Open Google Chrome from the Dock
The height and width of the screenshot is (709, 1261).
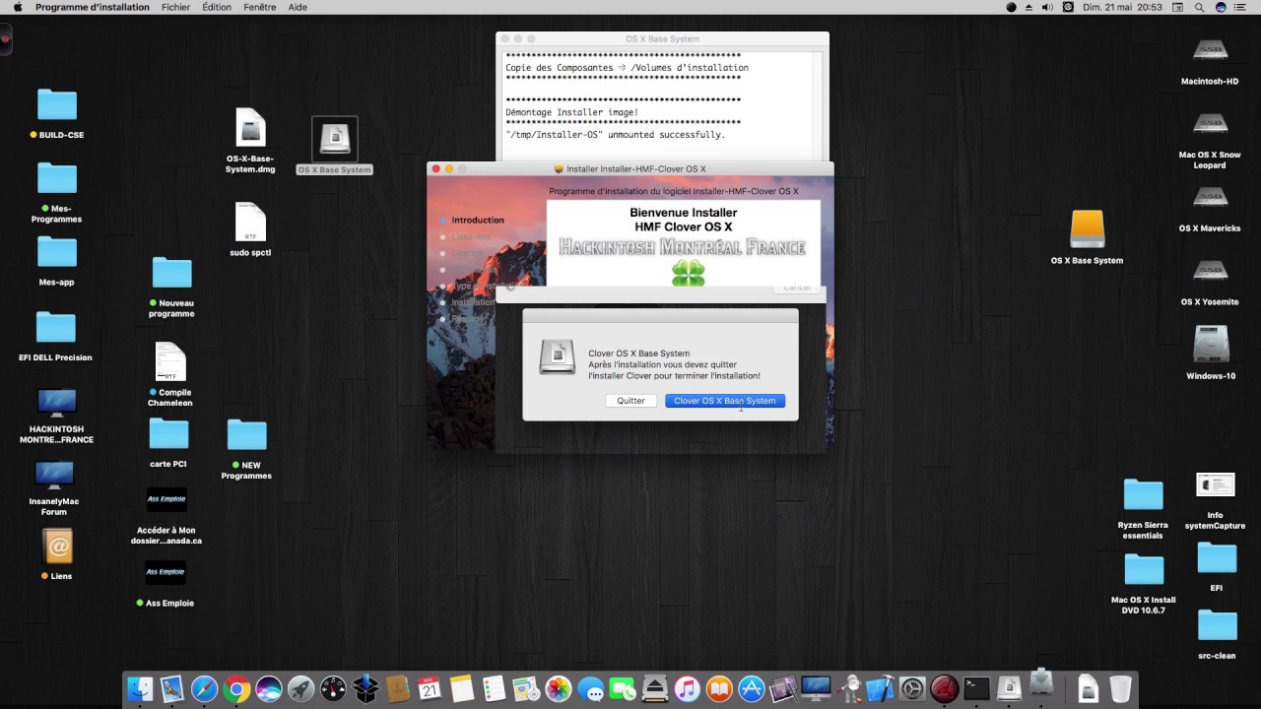point(236,688)
